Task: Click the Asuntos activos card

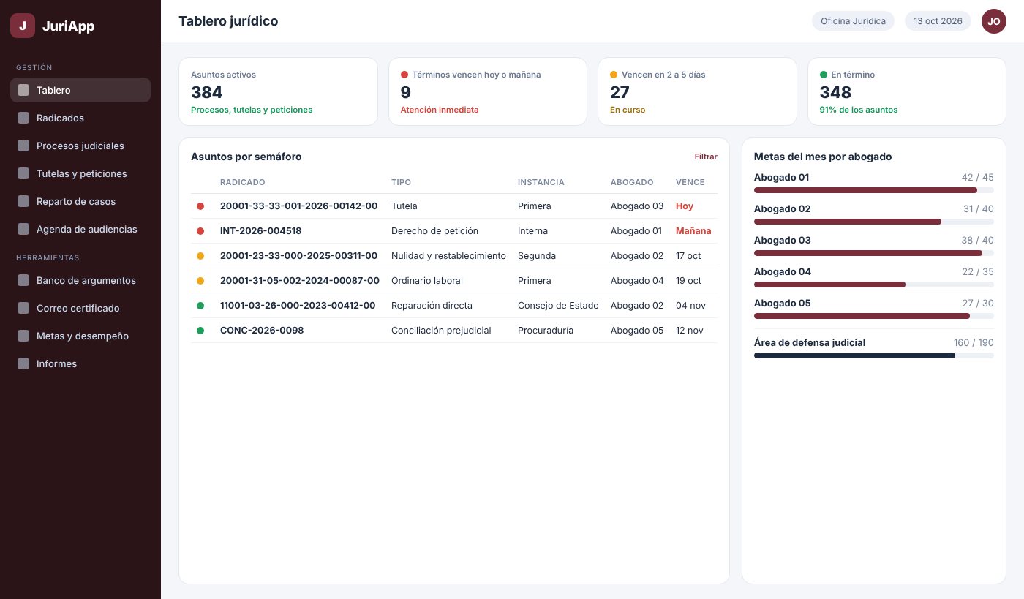Action: [279, 91]
